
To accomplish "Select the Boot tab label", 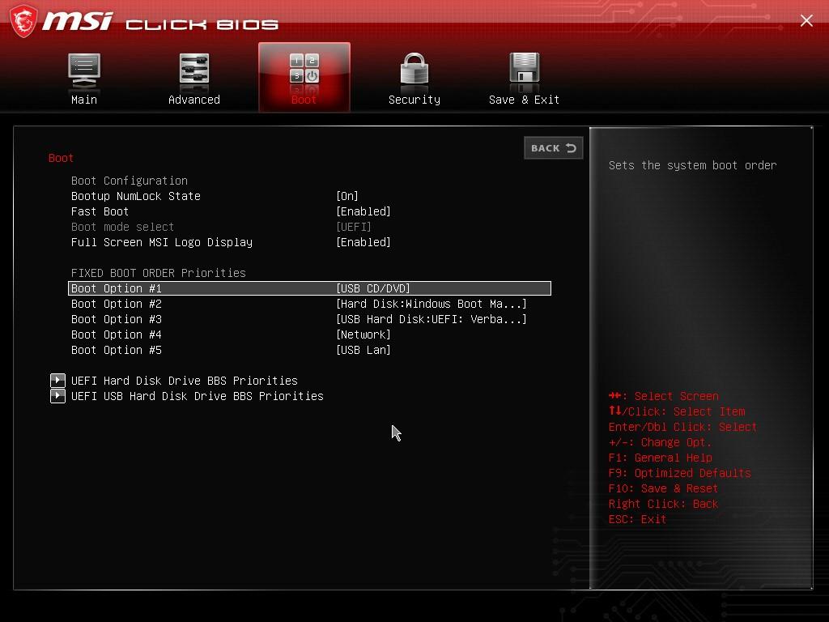I will click(x=304, y=100).
